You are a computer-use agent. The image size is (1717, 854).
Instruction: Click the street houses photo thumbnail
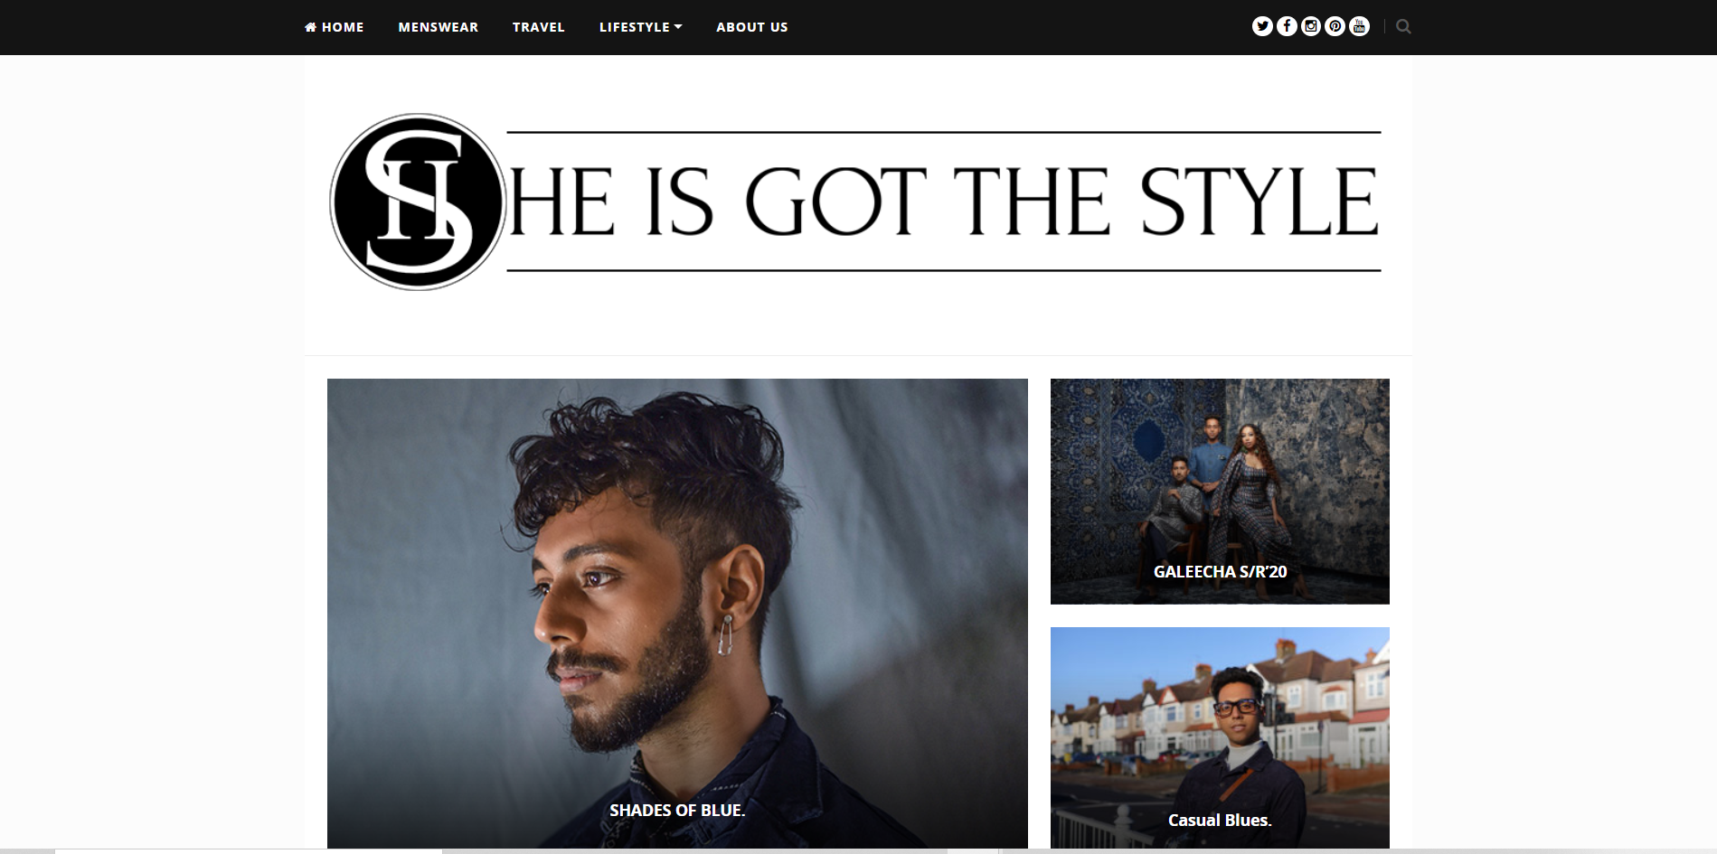tap(1220, 737)
